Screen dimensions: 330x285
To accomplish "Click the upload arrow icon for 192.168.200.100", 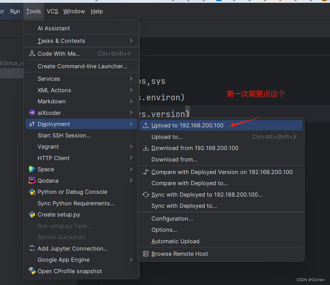I will pyautogui.click(x=146, y=125).
